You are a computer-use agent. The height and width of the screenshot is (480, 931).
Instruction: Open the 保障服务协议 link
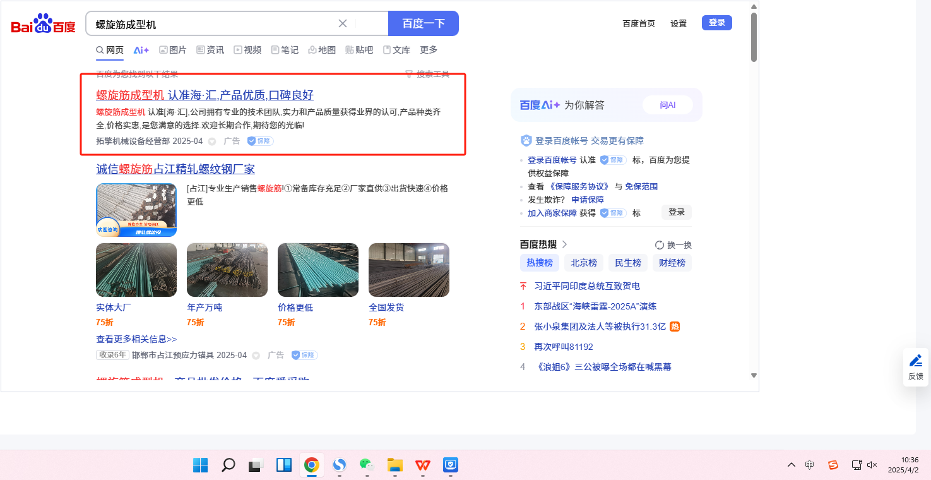[x=578, y=186]
